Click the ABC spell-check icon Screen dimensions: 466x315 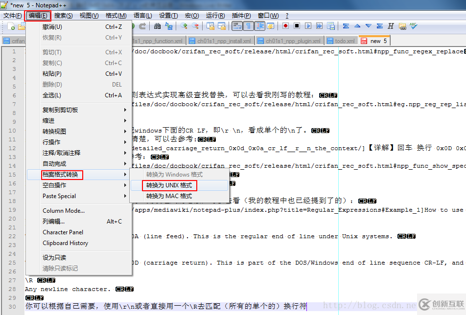click(414, 26)
